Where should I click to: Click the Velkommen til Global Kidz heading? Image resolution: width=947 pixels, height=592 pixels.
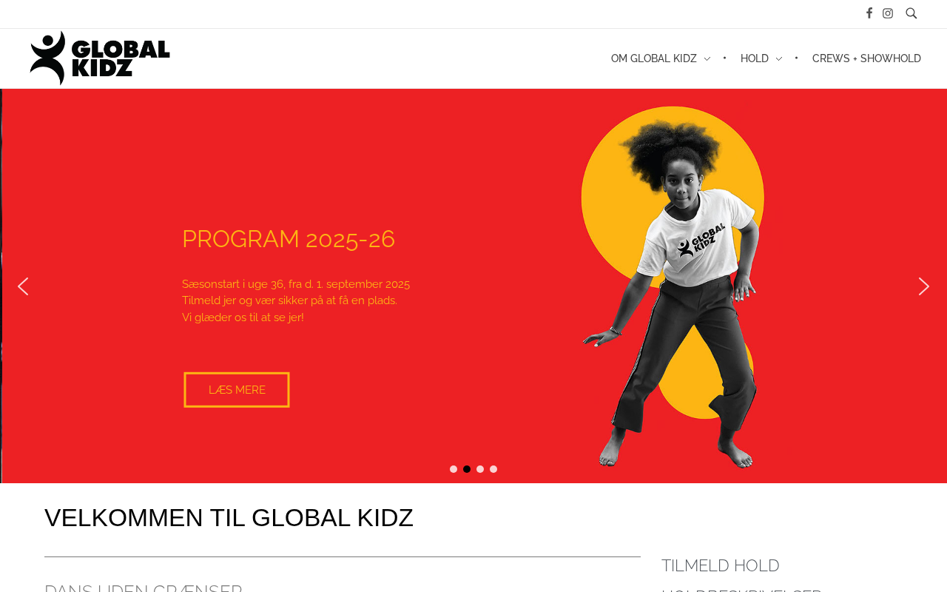click(x=229, y=518)
